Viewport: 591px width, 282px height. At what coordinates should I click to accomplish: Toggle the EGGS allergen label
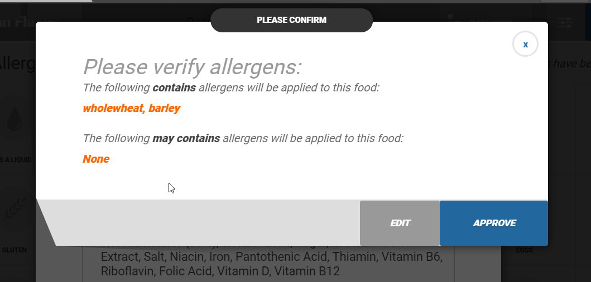pyautogui.click(x=524, y=250)
